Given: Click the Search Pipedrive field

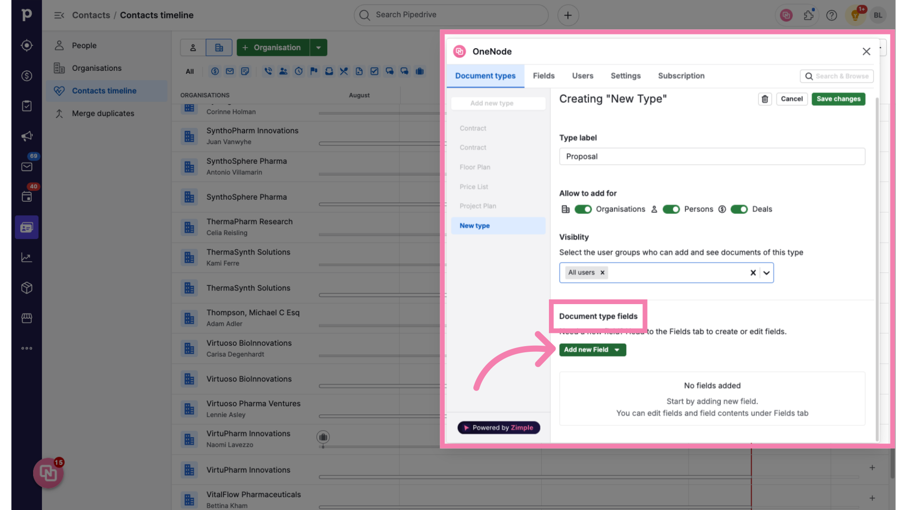Looking at the screenshot, I should 451,15.
